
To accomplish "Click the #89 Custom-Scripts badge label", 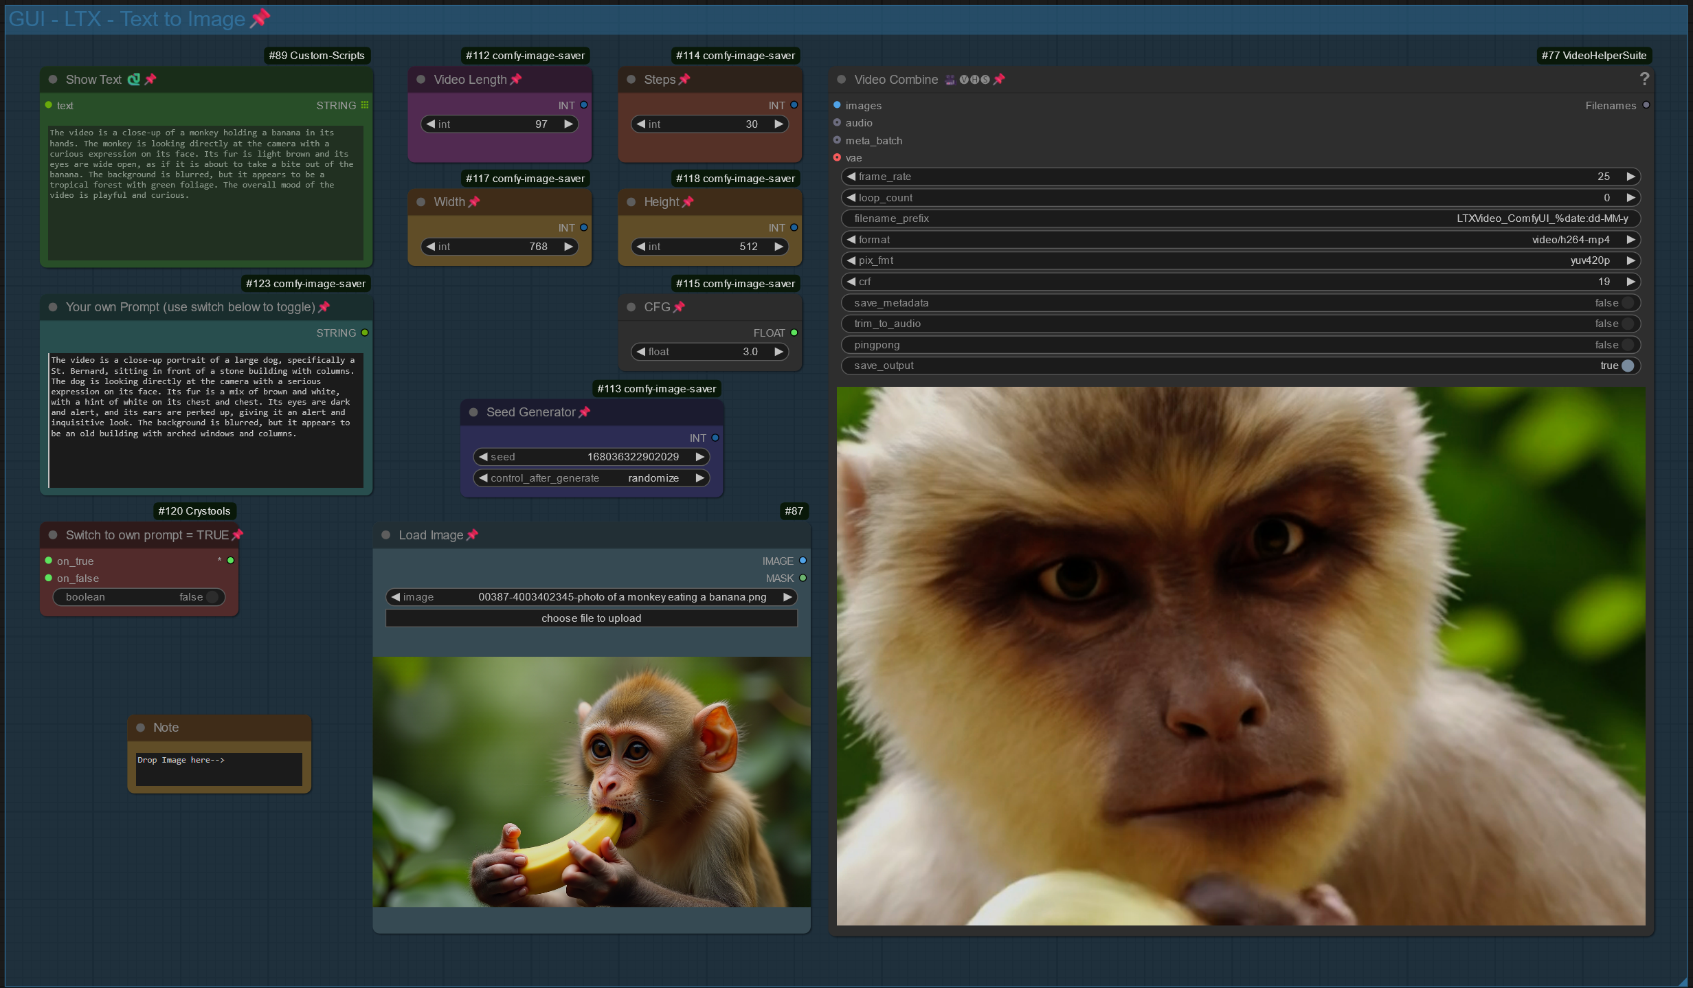I will (317, 56).
